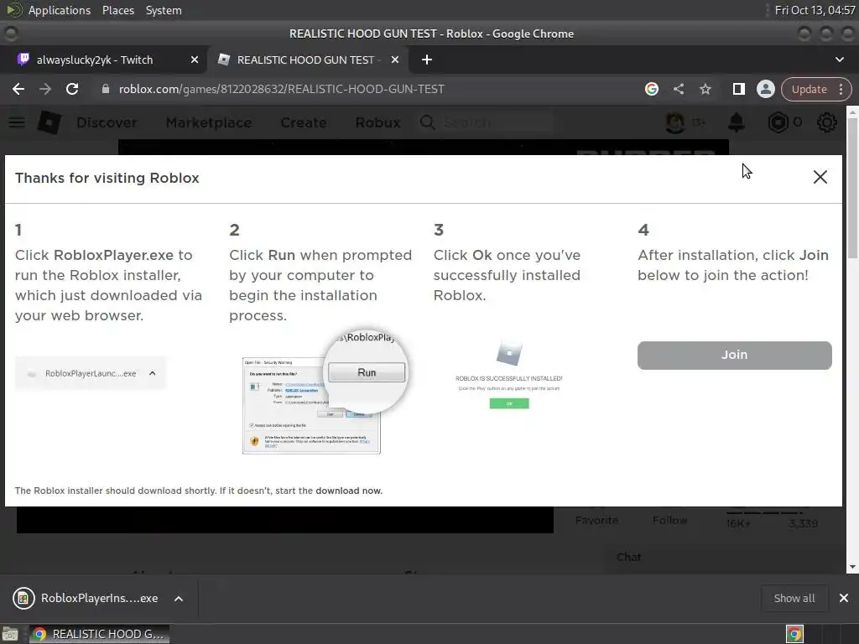The image size is (859, 644).
Task: Show all downloads
Action: click(794, 598)
